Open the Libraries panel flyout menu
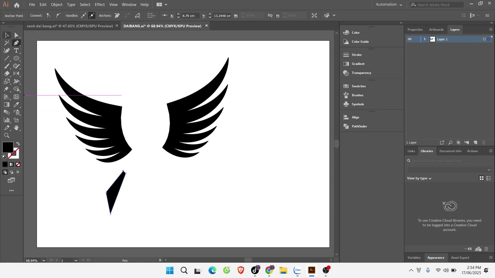 click(491, 151)
